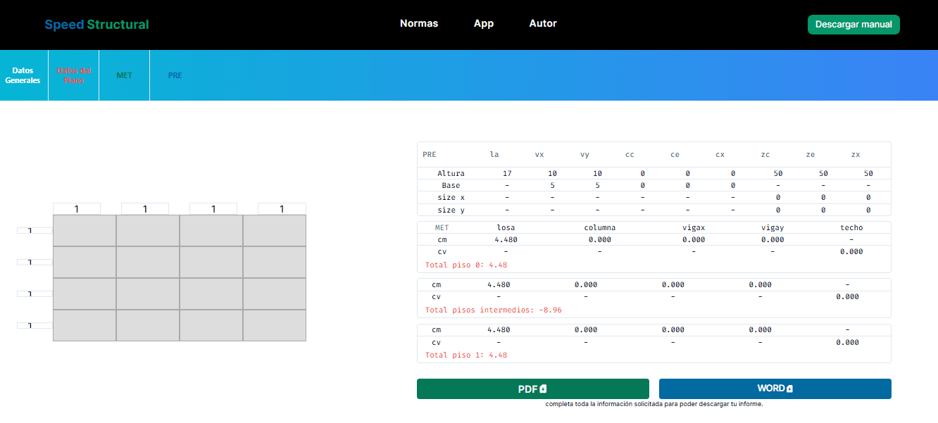Click the PDF file icon
Viewport: 938px width, 423px height.
click(x=543, y=389)
